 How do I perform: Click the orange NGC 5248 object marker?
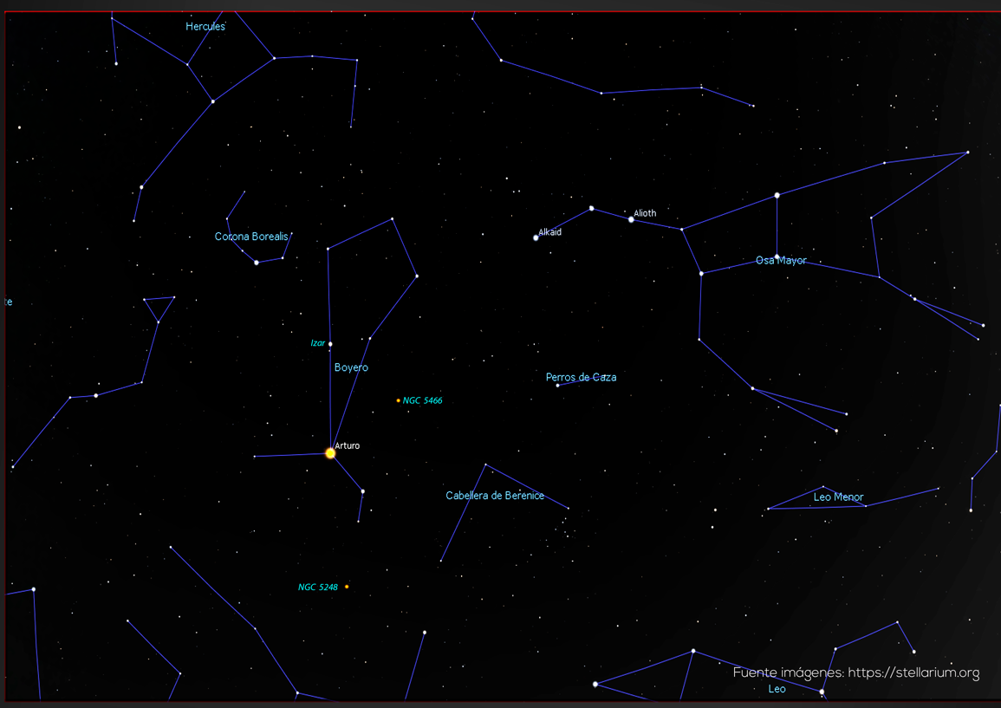(x=347, y=587)
